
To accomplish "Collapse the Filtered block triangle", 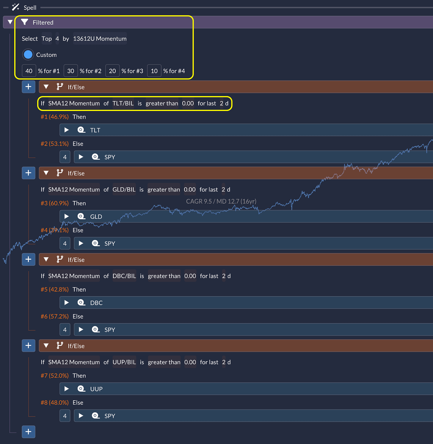I will (10, 22).
